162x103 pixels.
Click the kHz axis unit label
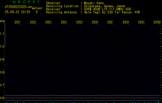3,21
